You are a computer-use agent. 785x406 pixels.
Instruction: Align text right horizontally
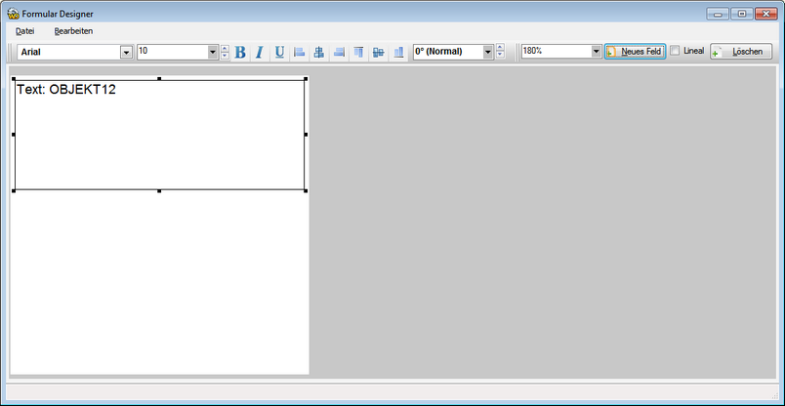click(x=339, y=52)
